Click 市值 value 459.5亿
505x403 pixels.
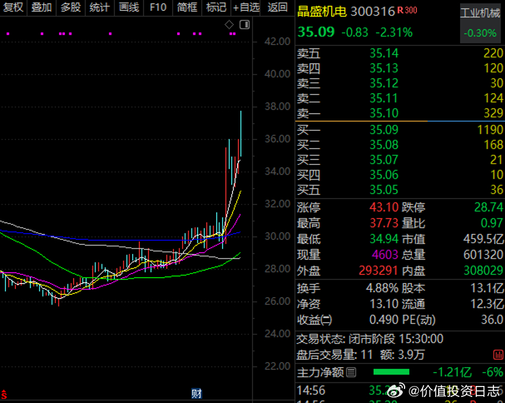tap(483, 239)
